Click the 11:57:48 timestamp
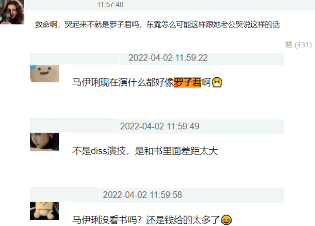Image resolution: width=315 pixels, height=226 pixels. pyautogui.click(x=110, y=5)
